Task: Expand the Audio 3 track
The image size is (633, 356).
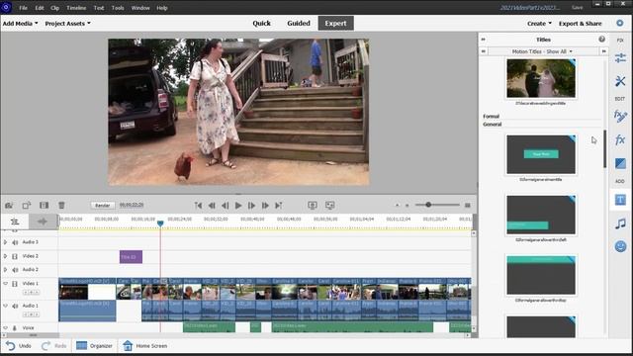Action: coord(5,242)
